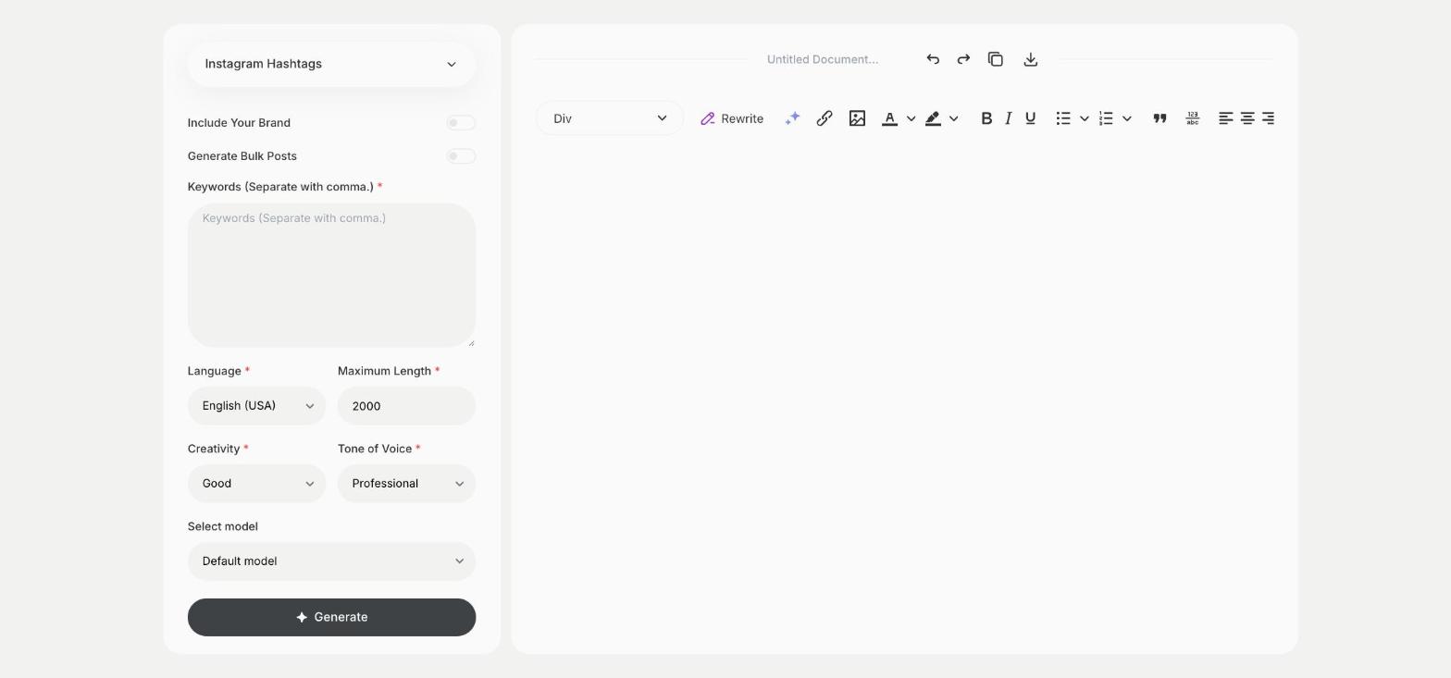Insert a blockquote
The height and width of the screenshot is (678, 1451).
coord(1160,118)
